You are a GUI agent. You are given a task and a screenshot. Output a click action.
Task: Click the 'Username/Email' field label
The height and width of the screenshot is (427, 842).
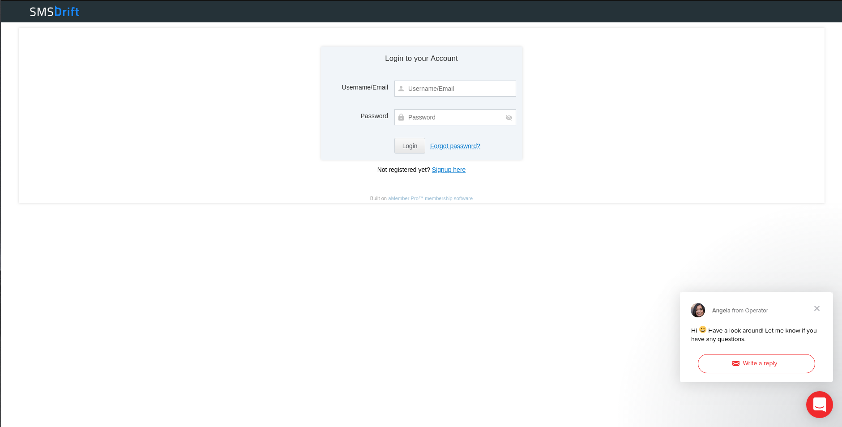click(365, 87)
